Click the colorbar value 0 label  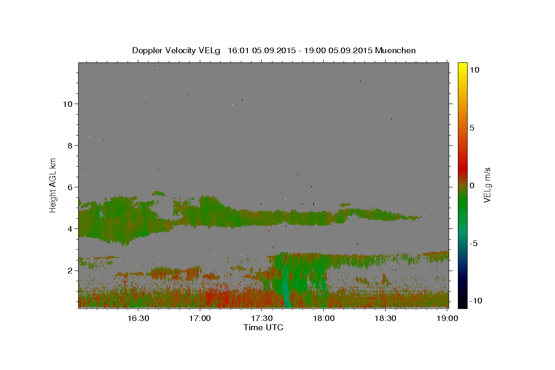(472, 185)
